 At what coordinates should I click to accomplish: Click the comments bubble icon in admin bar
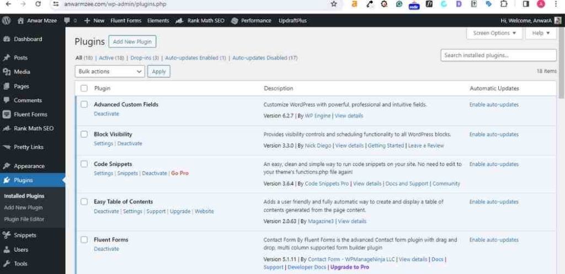(67, 20)
